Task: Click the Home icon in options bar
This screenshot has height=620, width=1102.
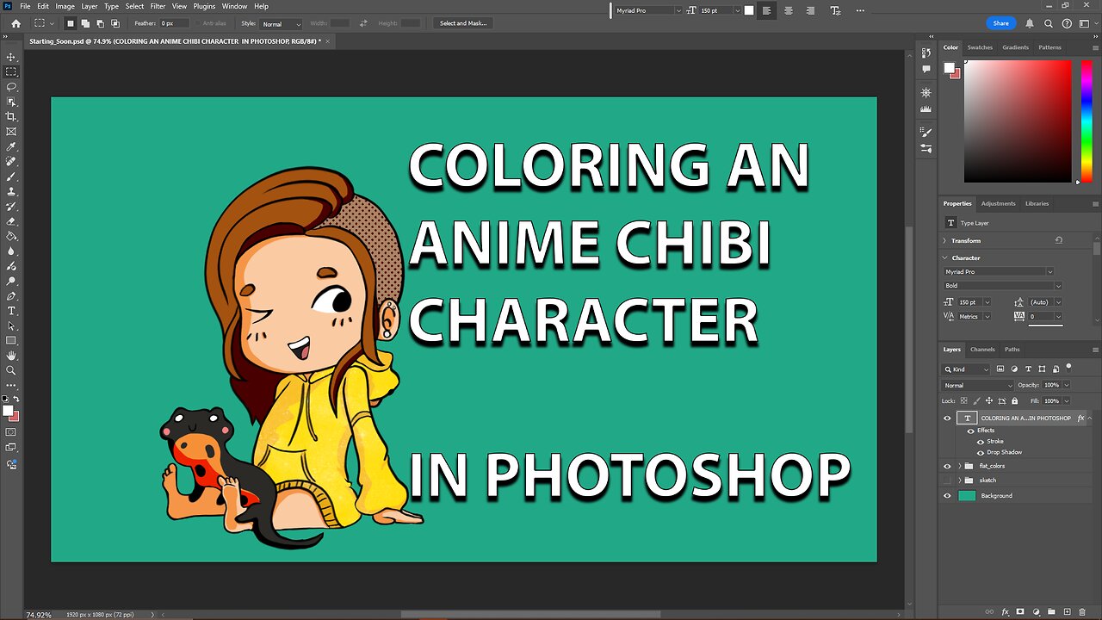Action: click(x=15, y=23)
